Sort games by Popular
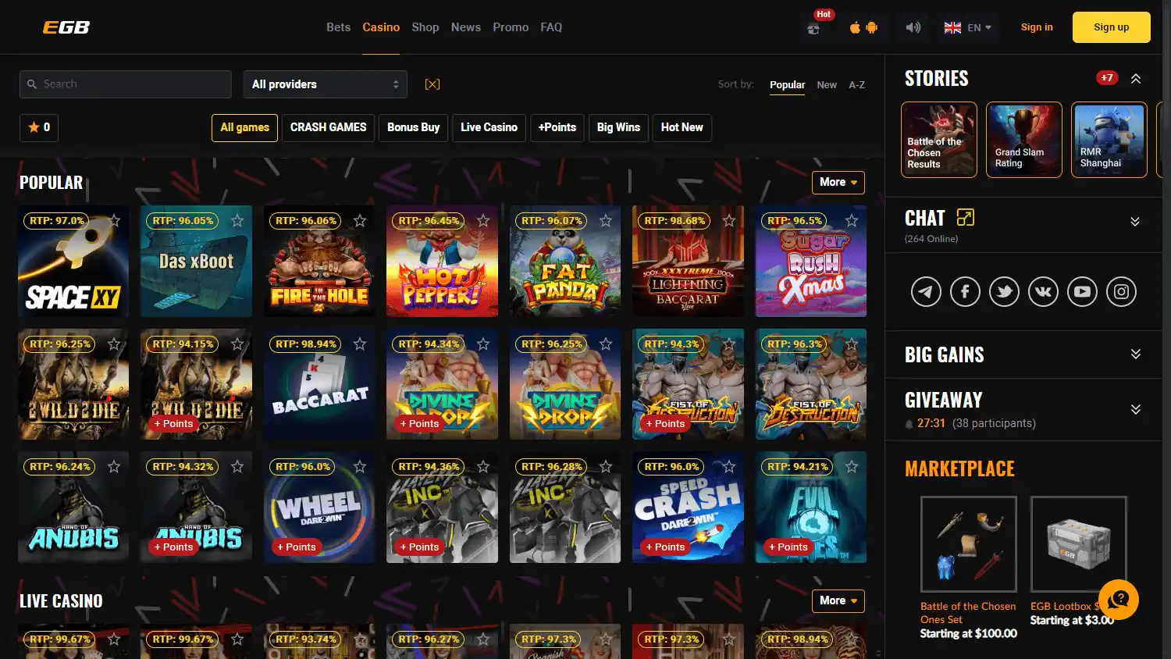The image size is (1171, 659). (x=787, y=85)
